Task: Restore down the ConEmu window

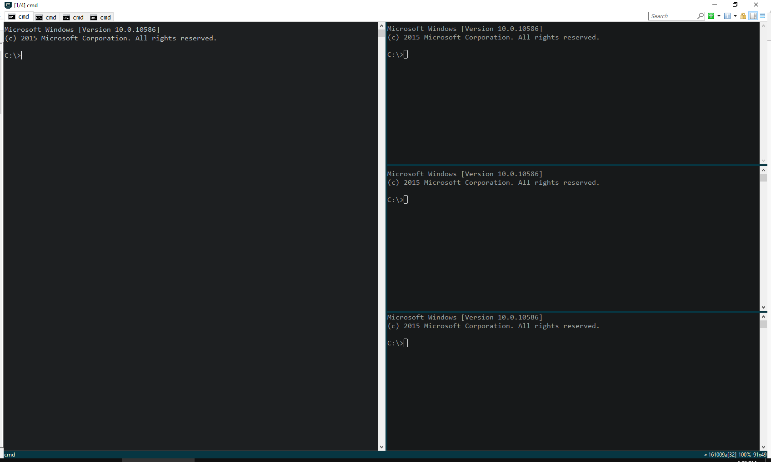Action: tap(735, 5)
